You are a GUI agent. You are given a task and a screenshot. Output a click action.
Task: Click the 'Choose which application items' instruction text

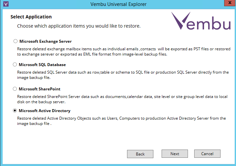(79, 26)
